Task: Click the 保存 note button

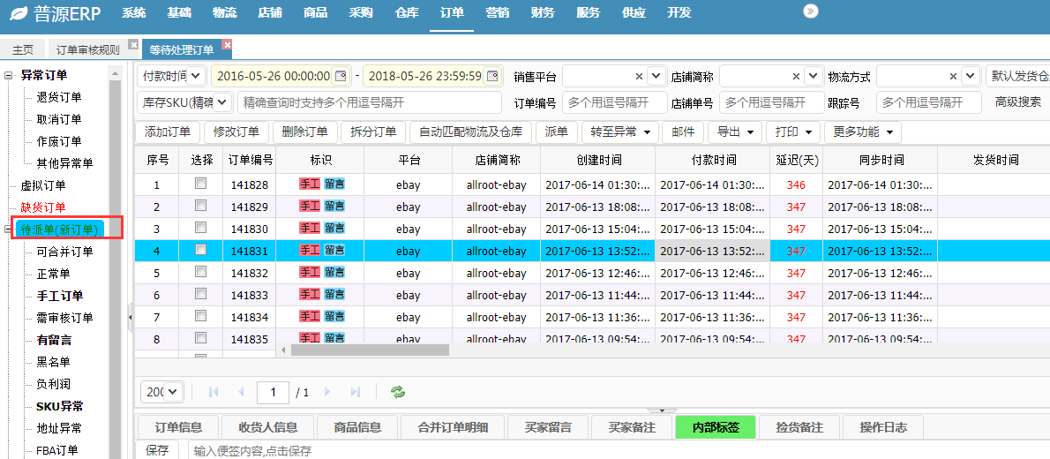Action: (157, 450)
